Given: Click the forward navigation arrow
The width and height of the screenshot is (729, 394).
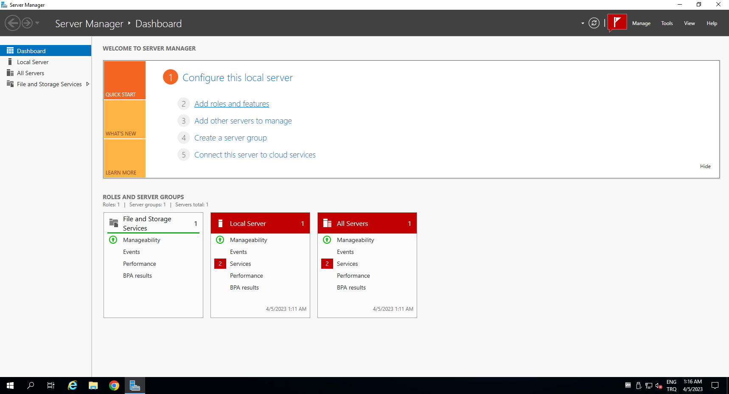Looking at the screenshot, I should tap(26, 23).
